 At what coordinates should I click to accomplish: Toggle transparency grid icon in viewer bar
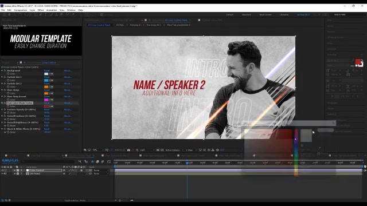162,150
